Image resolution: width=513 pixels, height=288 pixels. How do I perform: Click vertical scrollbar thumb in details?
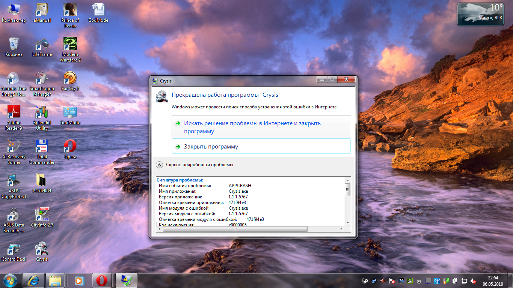point(348,189)
